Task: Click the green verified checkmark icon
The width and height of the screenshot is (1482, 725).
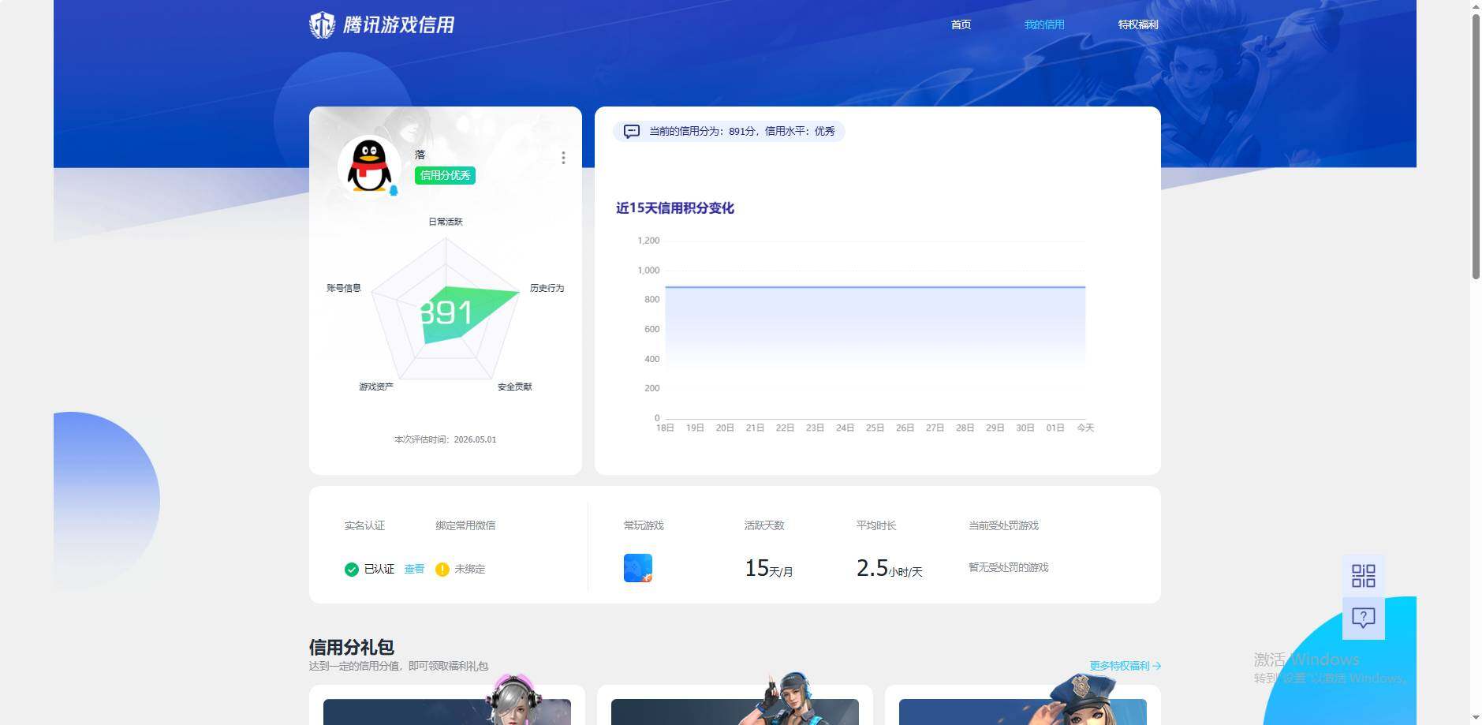Action: click(x=352, y=570)
